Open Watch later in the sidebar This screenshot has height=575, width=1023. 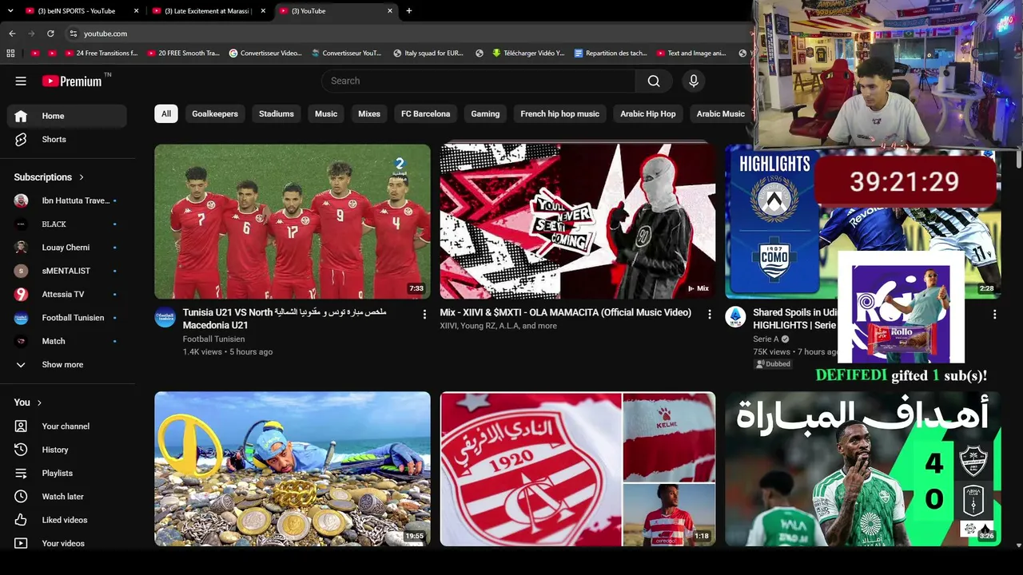coord(67,497)
